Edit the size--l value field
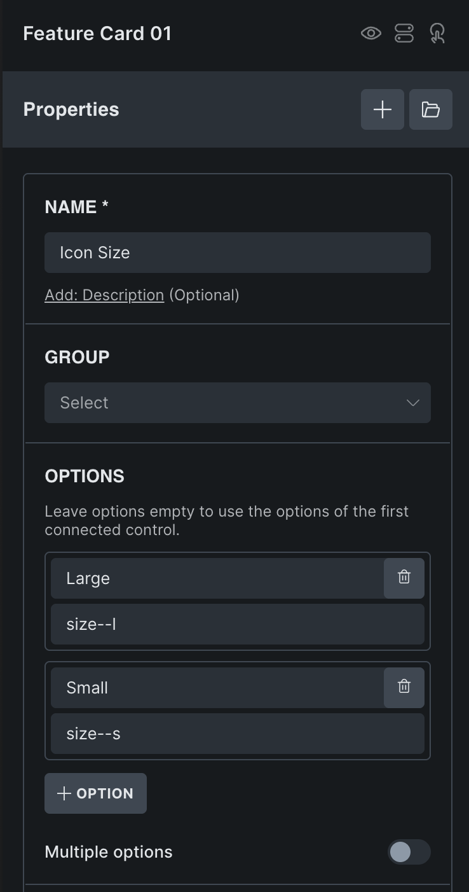Image resolution: width=469 pixels, height=892 pixels. click(x=238, y=624)
